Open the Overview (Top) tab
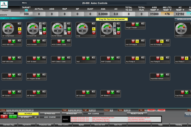 pyautogui.click(x=9, y=125)
